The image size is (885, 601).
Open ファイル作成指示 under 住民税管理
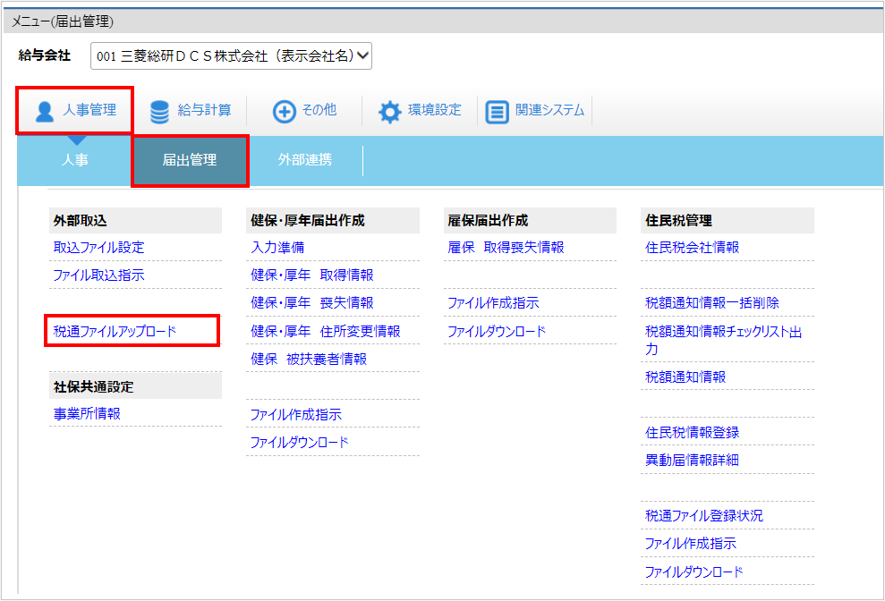[691, 544]
